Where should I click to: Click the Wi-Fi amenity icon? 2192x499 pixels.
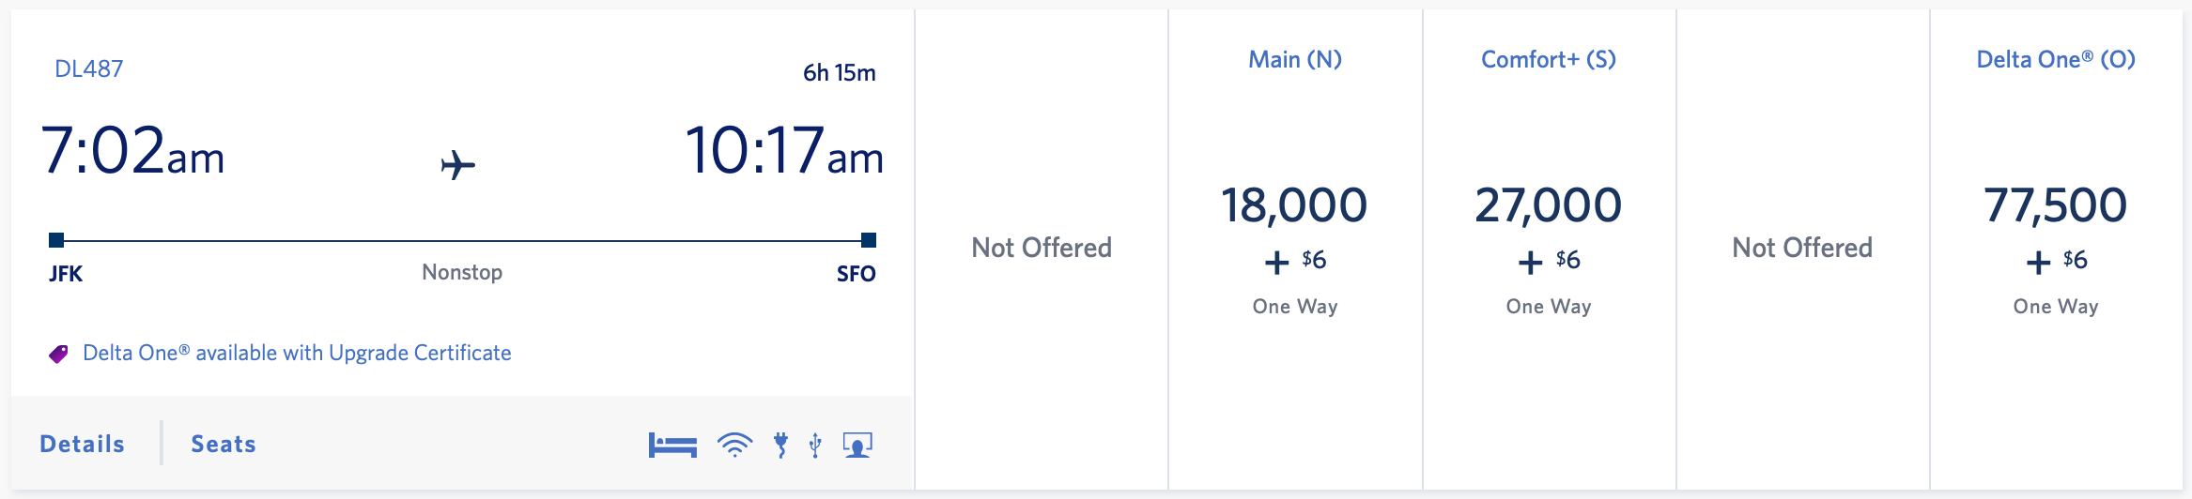point(734,445)
